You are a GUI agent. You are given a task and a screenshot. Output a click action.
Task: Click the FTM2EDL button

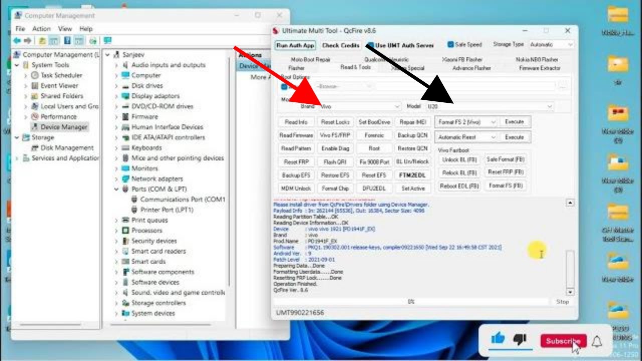point(413,175)
